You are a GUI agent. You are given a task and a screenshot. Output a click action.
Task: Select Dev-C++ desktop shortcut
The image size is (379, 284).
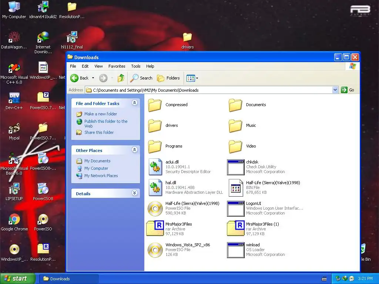(14, 101)
